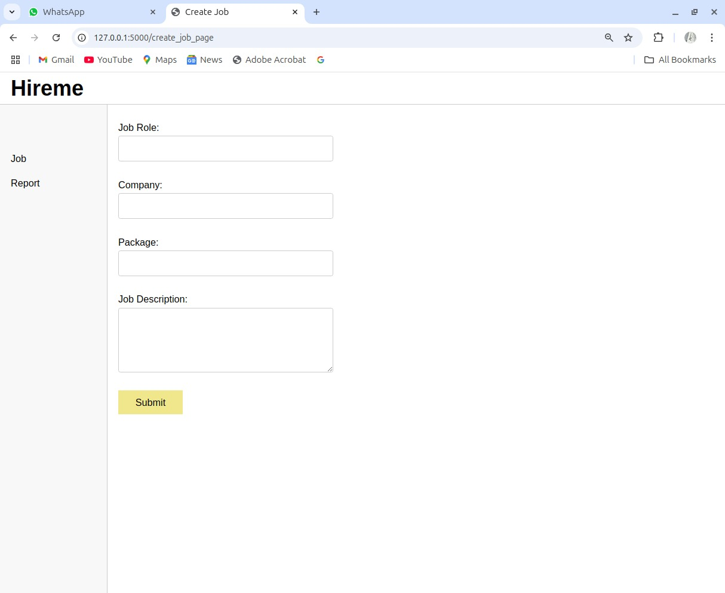Open the zoom magnifier icon in address bar
725x593 pixels.
pyautogui.click(x=609, y=38)
